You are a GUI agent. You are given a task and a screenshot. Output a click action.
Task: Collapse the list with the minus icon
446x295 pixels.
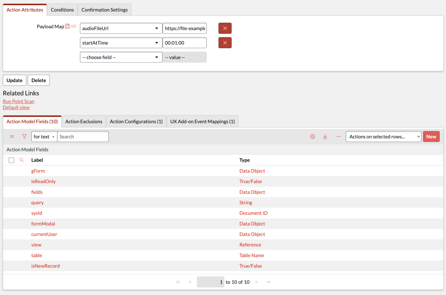339,136
